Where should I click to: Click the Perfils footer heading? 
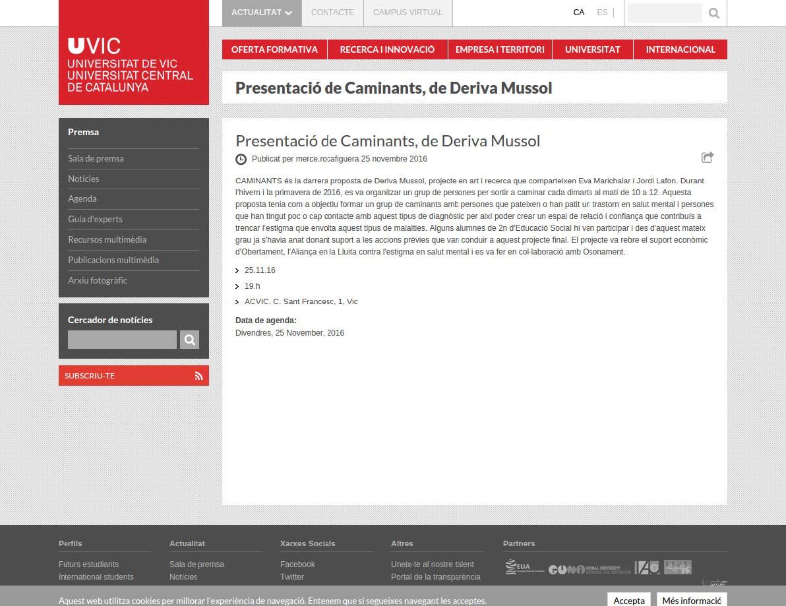70,543
